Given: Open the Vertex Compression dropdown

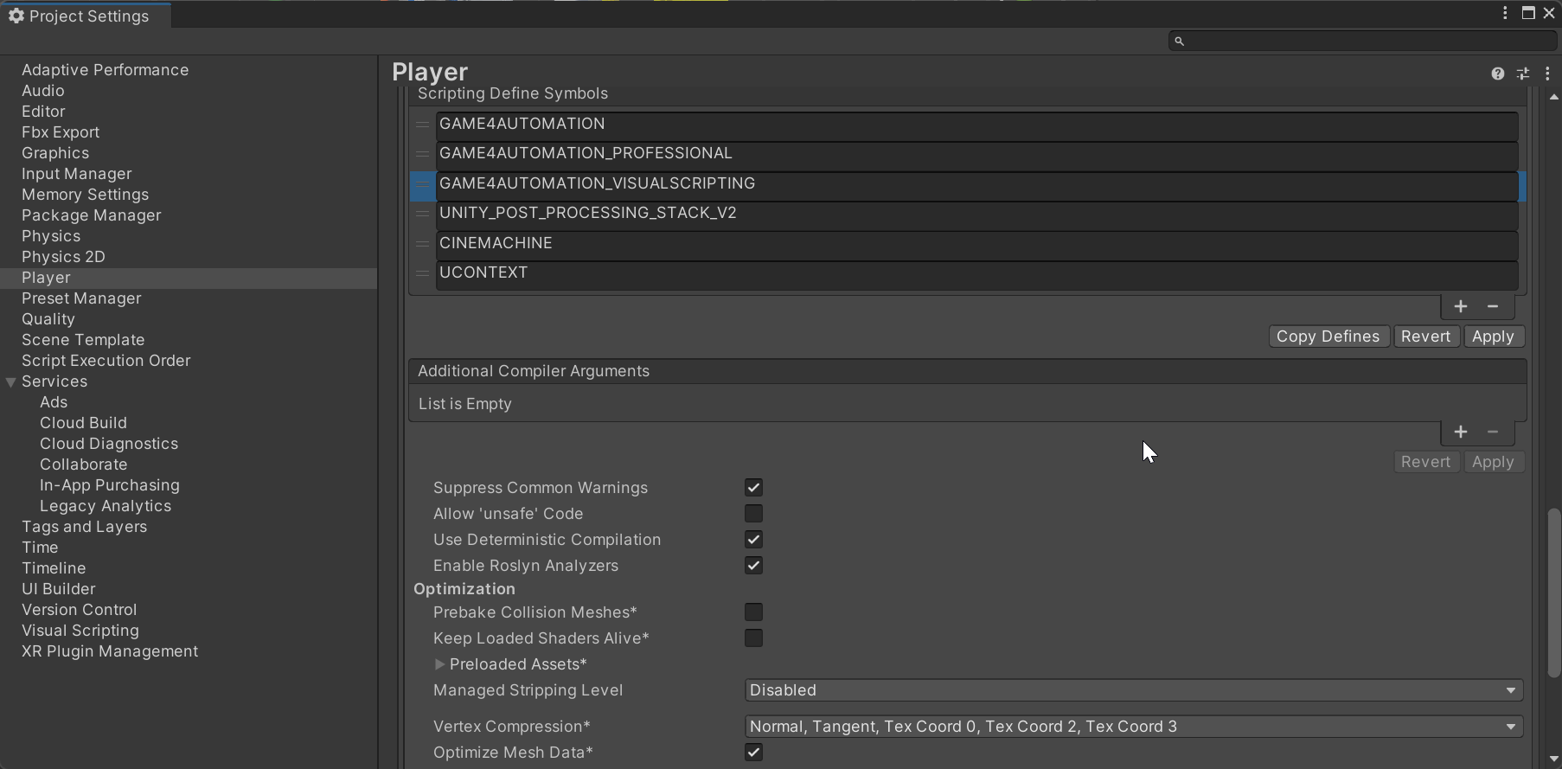Looking at the screenshot, I should coord(1133,727).
